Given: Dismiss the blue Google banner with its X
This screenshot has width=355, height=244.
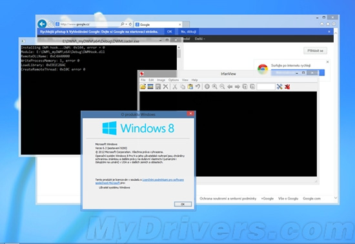Looking at the screenshot, I should [x=329, y=32].
